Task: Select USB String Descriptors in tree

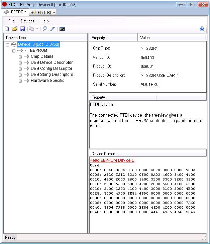Action: [51, 75]
